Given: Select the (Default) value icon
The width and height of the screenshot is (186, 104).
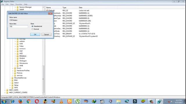Looking at the screenshot, I should click(x=47, y=10).
